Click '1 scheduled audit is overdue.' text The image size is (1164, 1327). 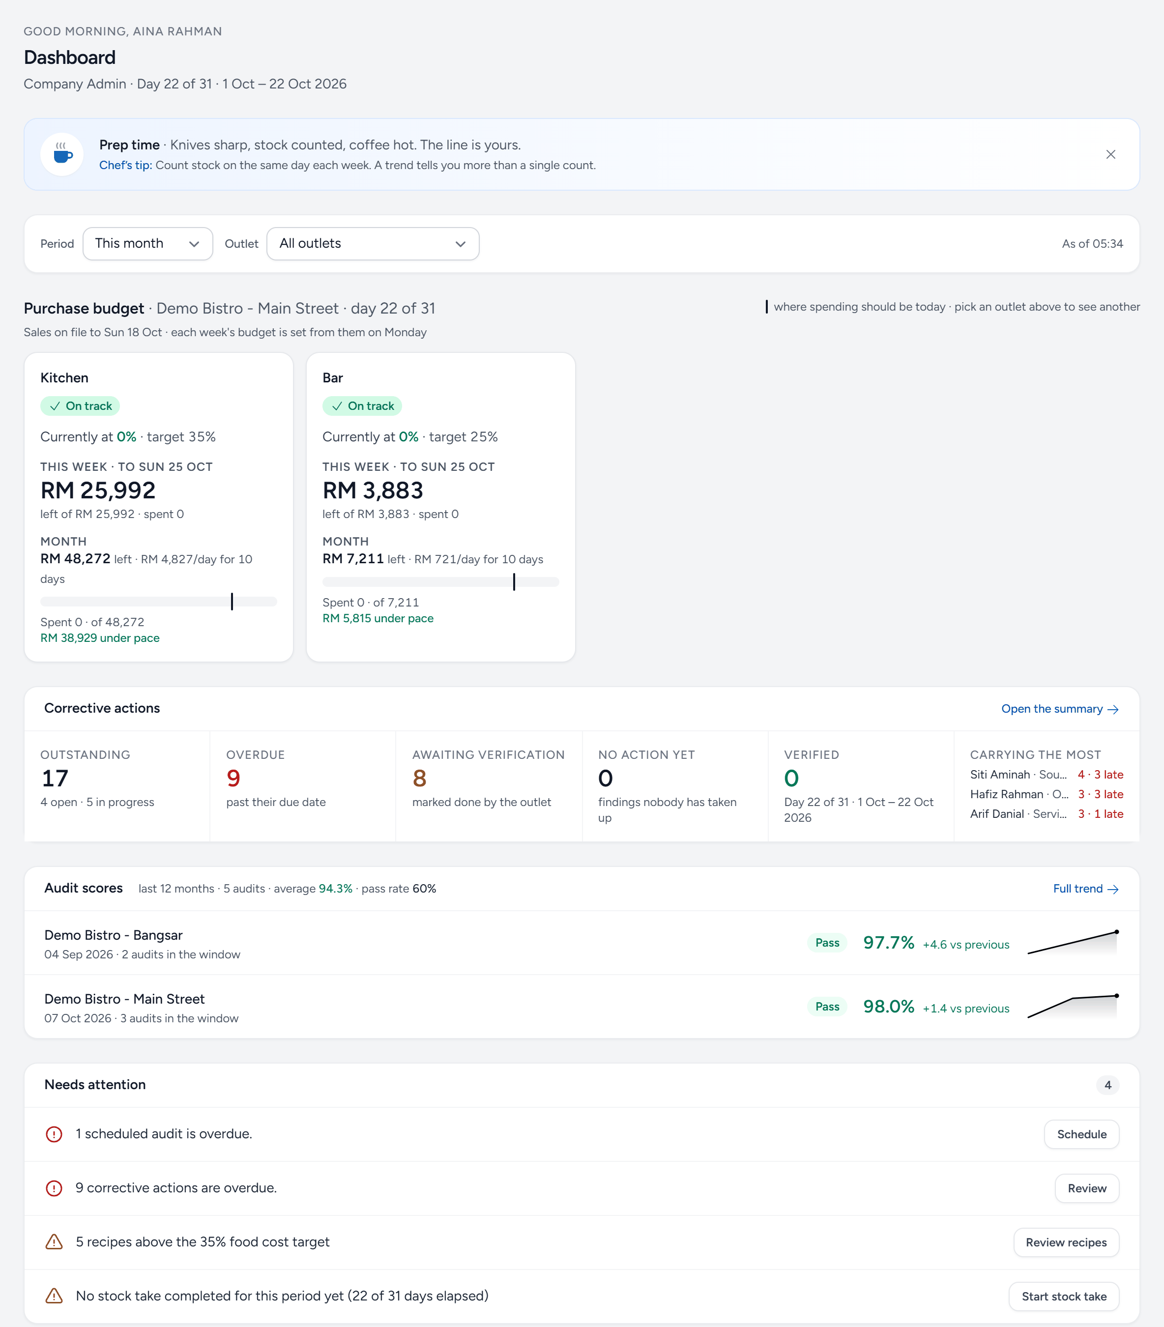pos(164,1134)
